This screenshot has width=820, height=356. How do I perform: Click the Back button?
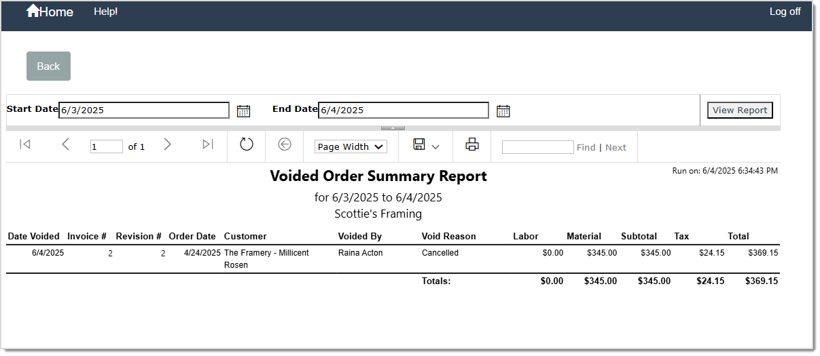pos(48,66)
